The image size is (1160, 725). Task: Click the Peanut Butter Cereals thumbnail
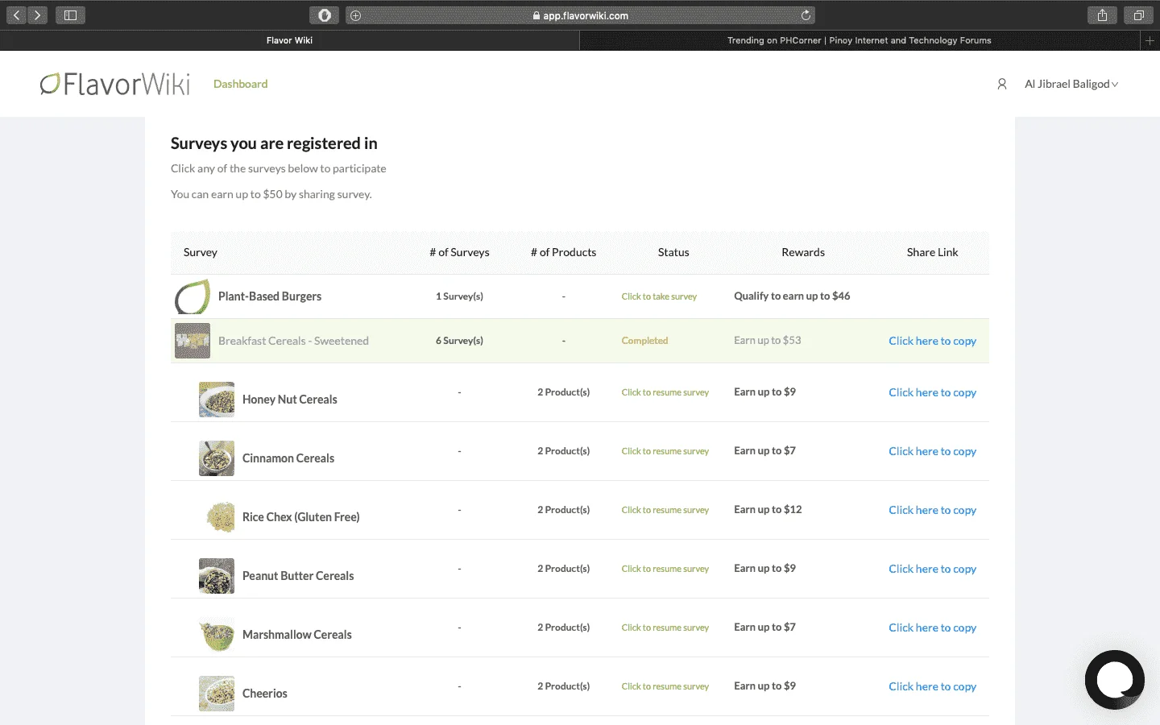point(217,576)
